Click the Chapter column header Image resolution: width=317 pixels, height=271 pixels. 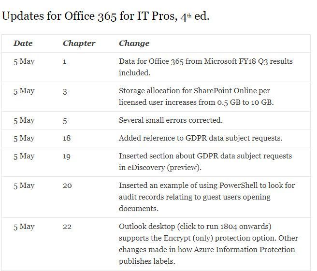79,43
